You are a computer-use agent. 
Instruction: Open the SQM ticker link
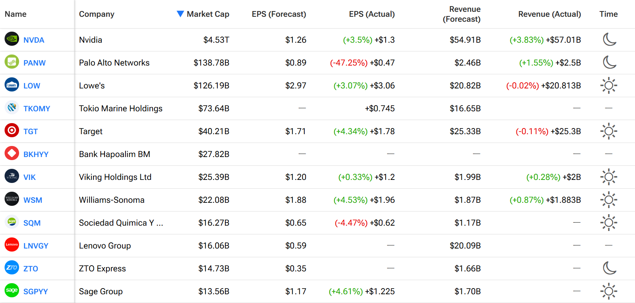coord(32,223)
